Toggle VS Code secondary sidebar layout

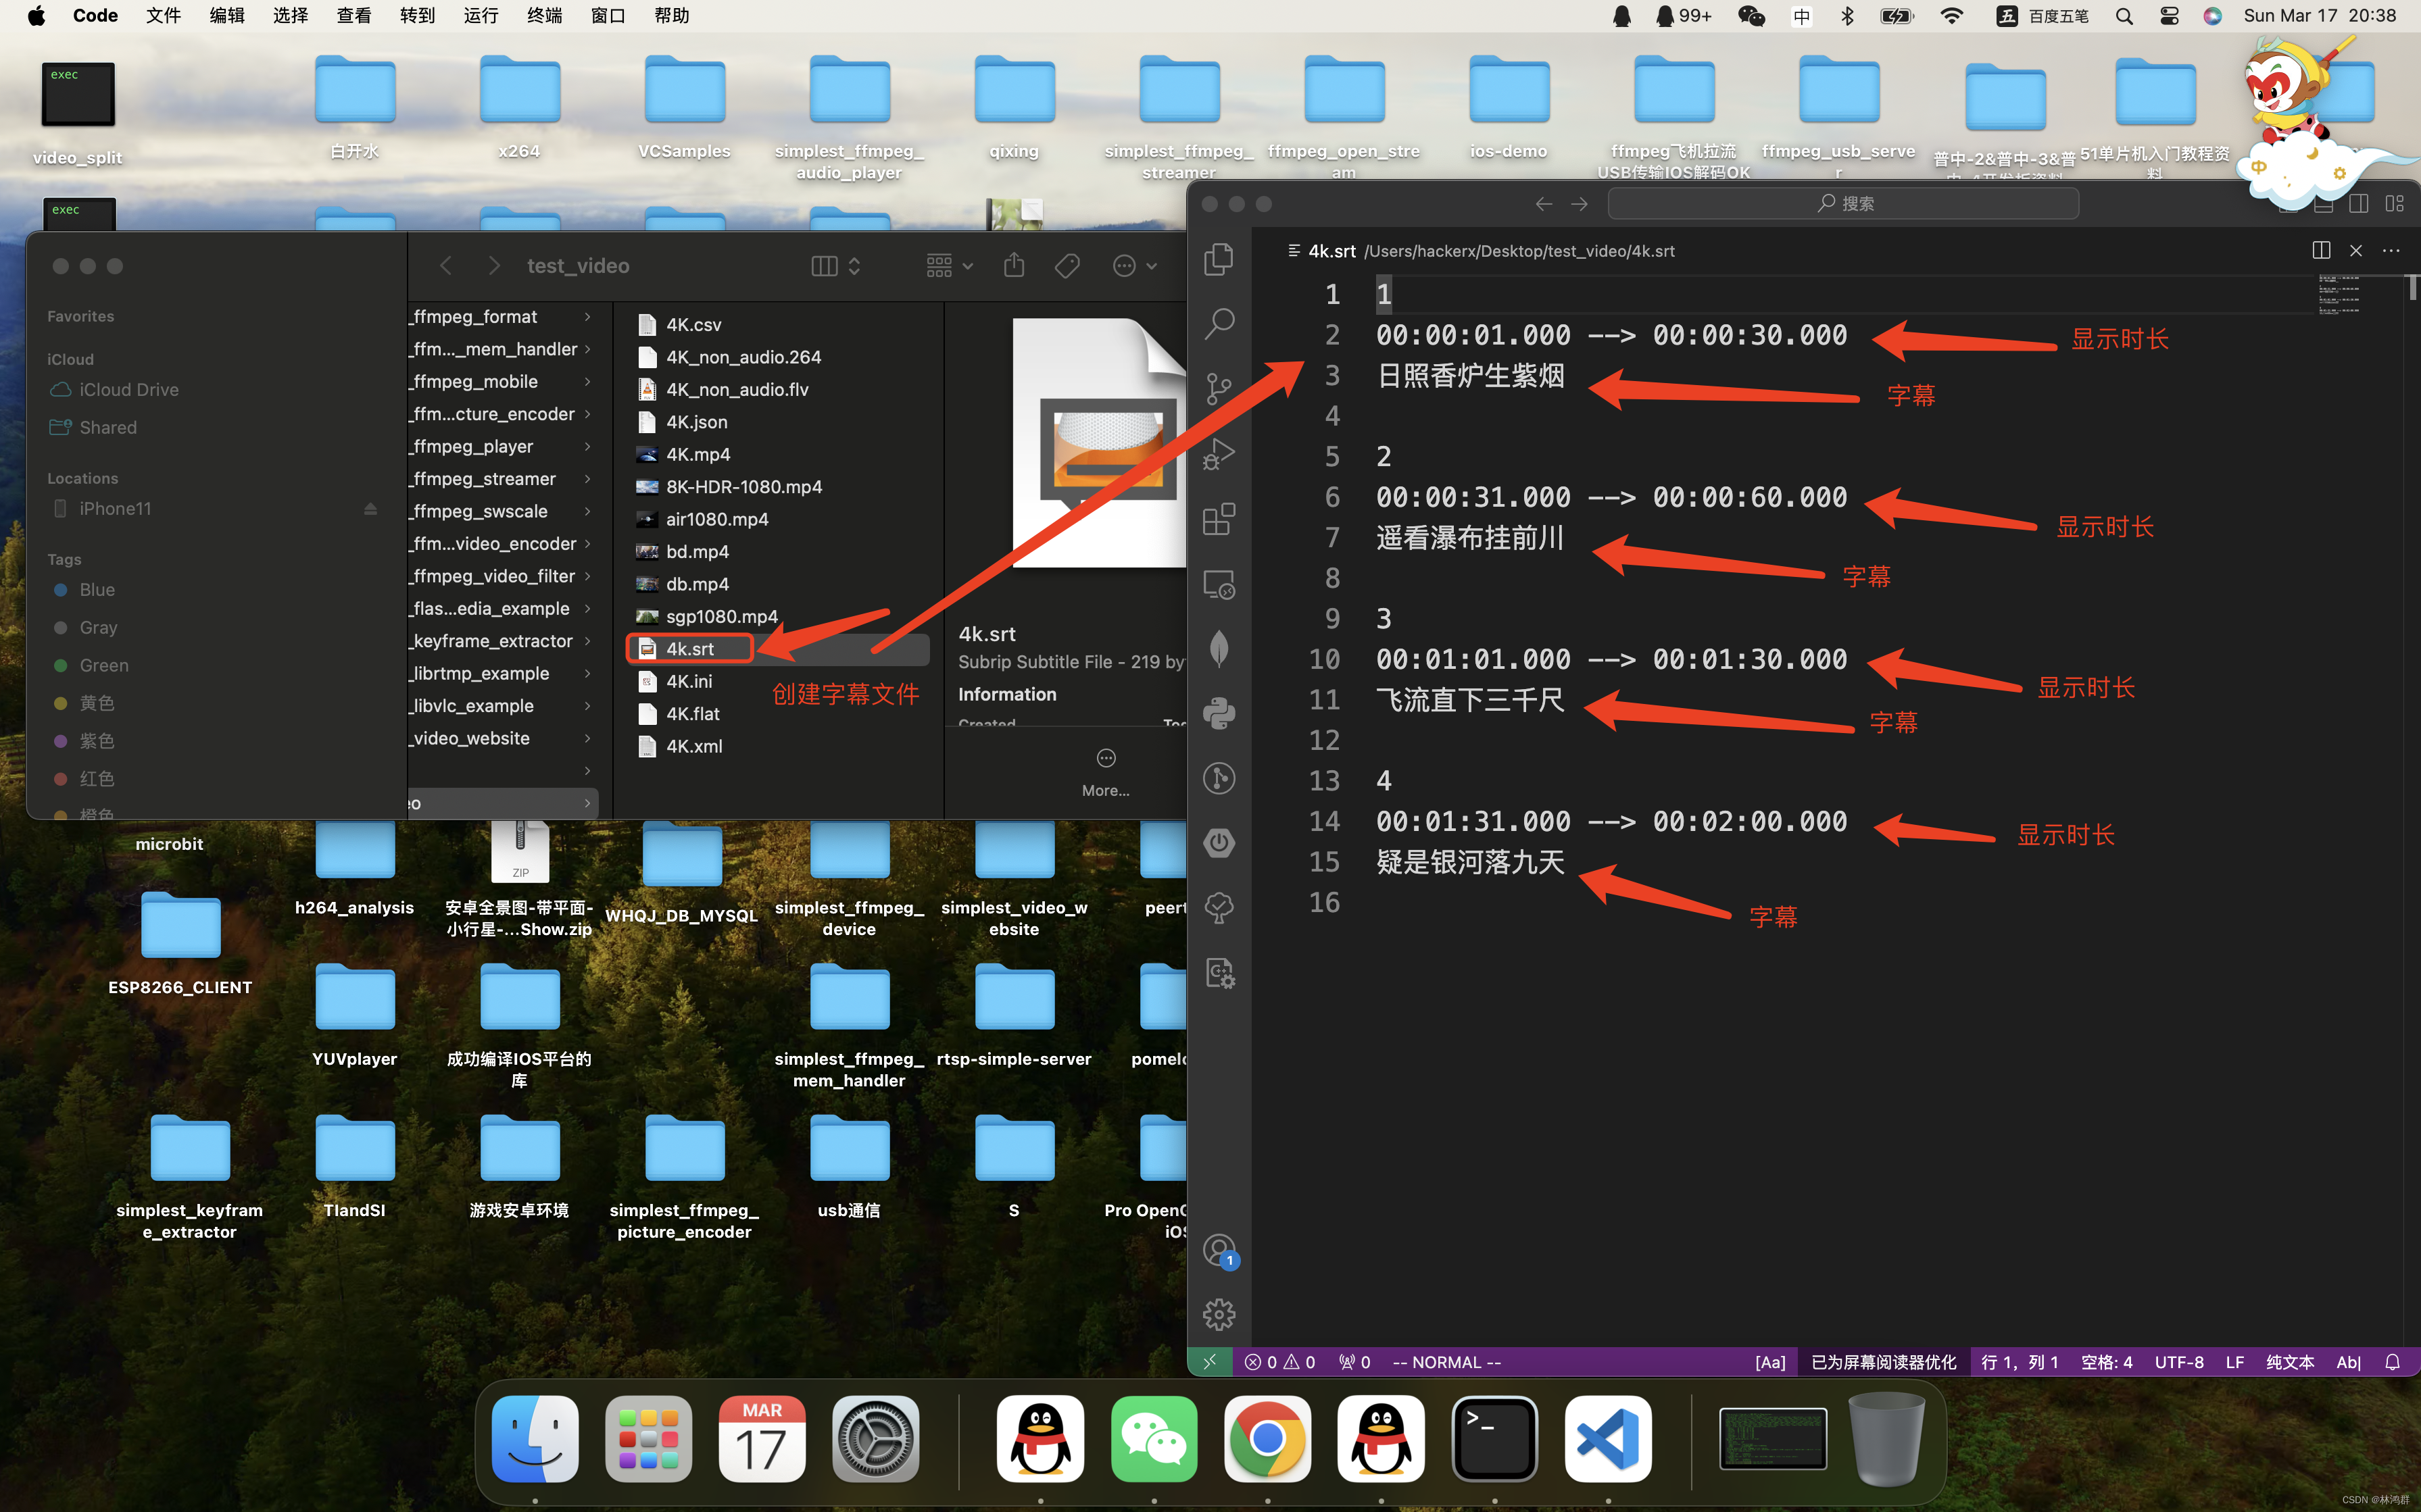(x=2358, y=204)
